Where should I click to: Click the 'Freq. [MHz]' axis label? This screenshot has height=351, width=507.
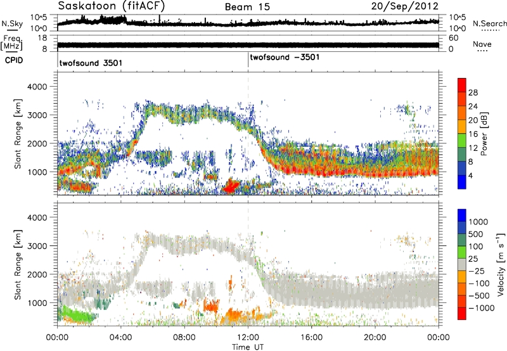tap(11, 43)
